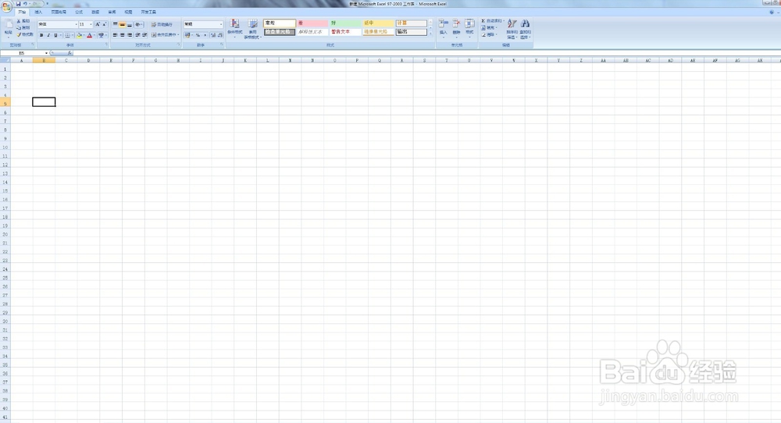
Task: Save the workbook from the quick access toolbar
Action: click(x=19, y=4)
